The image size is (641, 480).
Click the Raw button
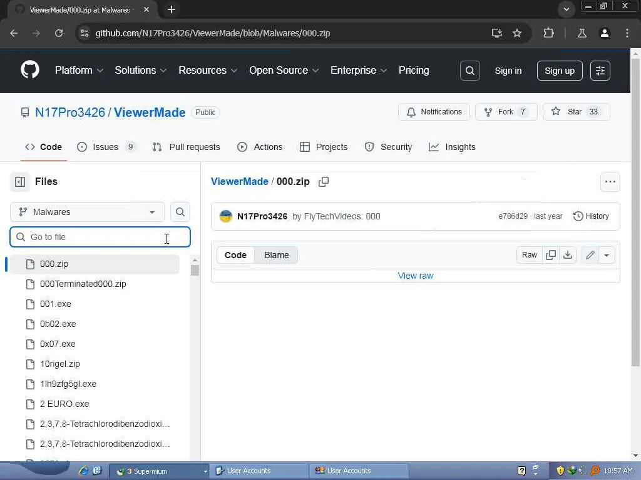pyautogui.click(x=530, y=255)
